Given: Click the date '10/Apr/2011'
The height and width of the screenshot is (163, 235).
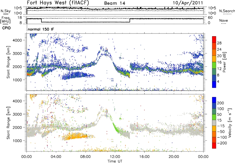Looking at the screenshot, I should pos(188,3).
